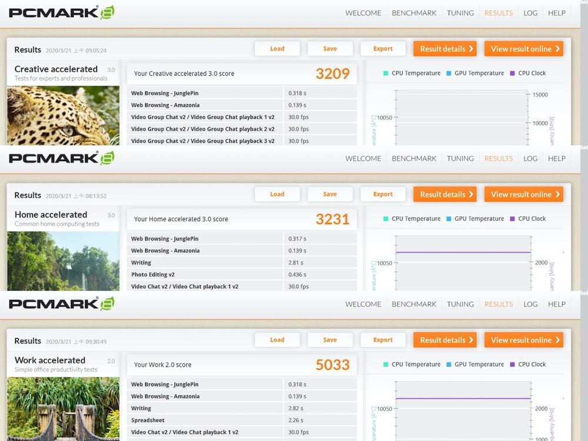Open LOG in the topmost navigation bar
Screen dimensions: 588x441
click(530, 13)
